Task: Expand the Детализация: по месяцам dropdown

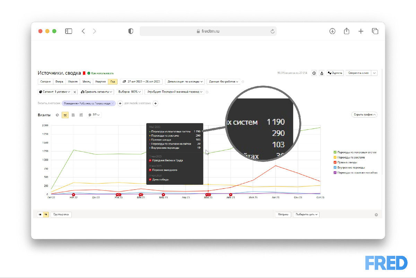Action: [185, 82]
